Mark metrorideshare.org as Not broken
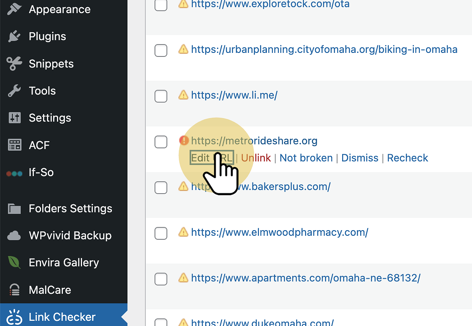 pos(306,158)
